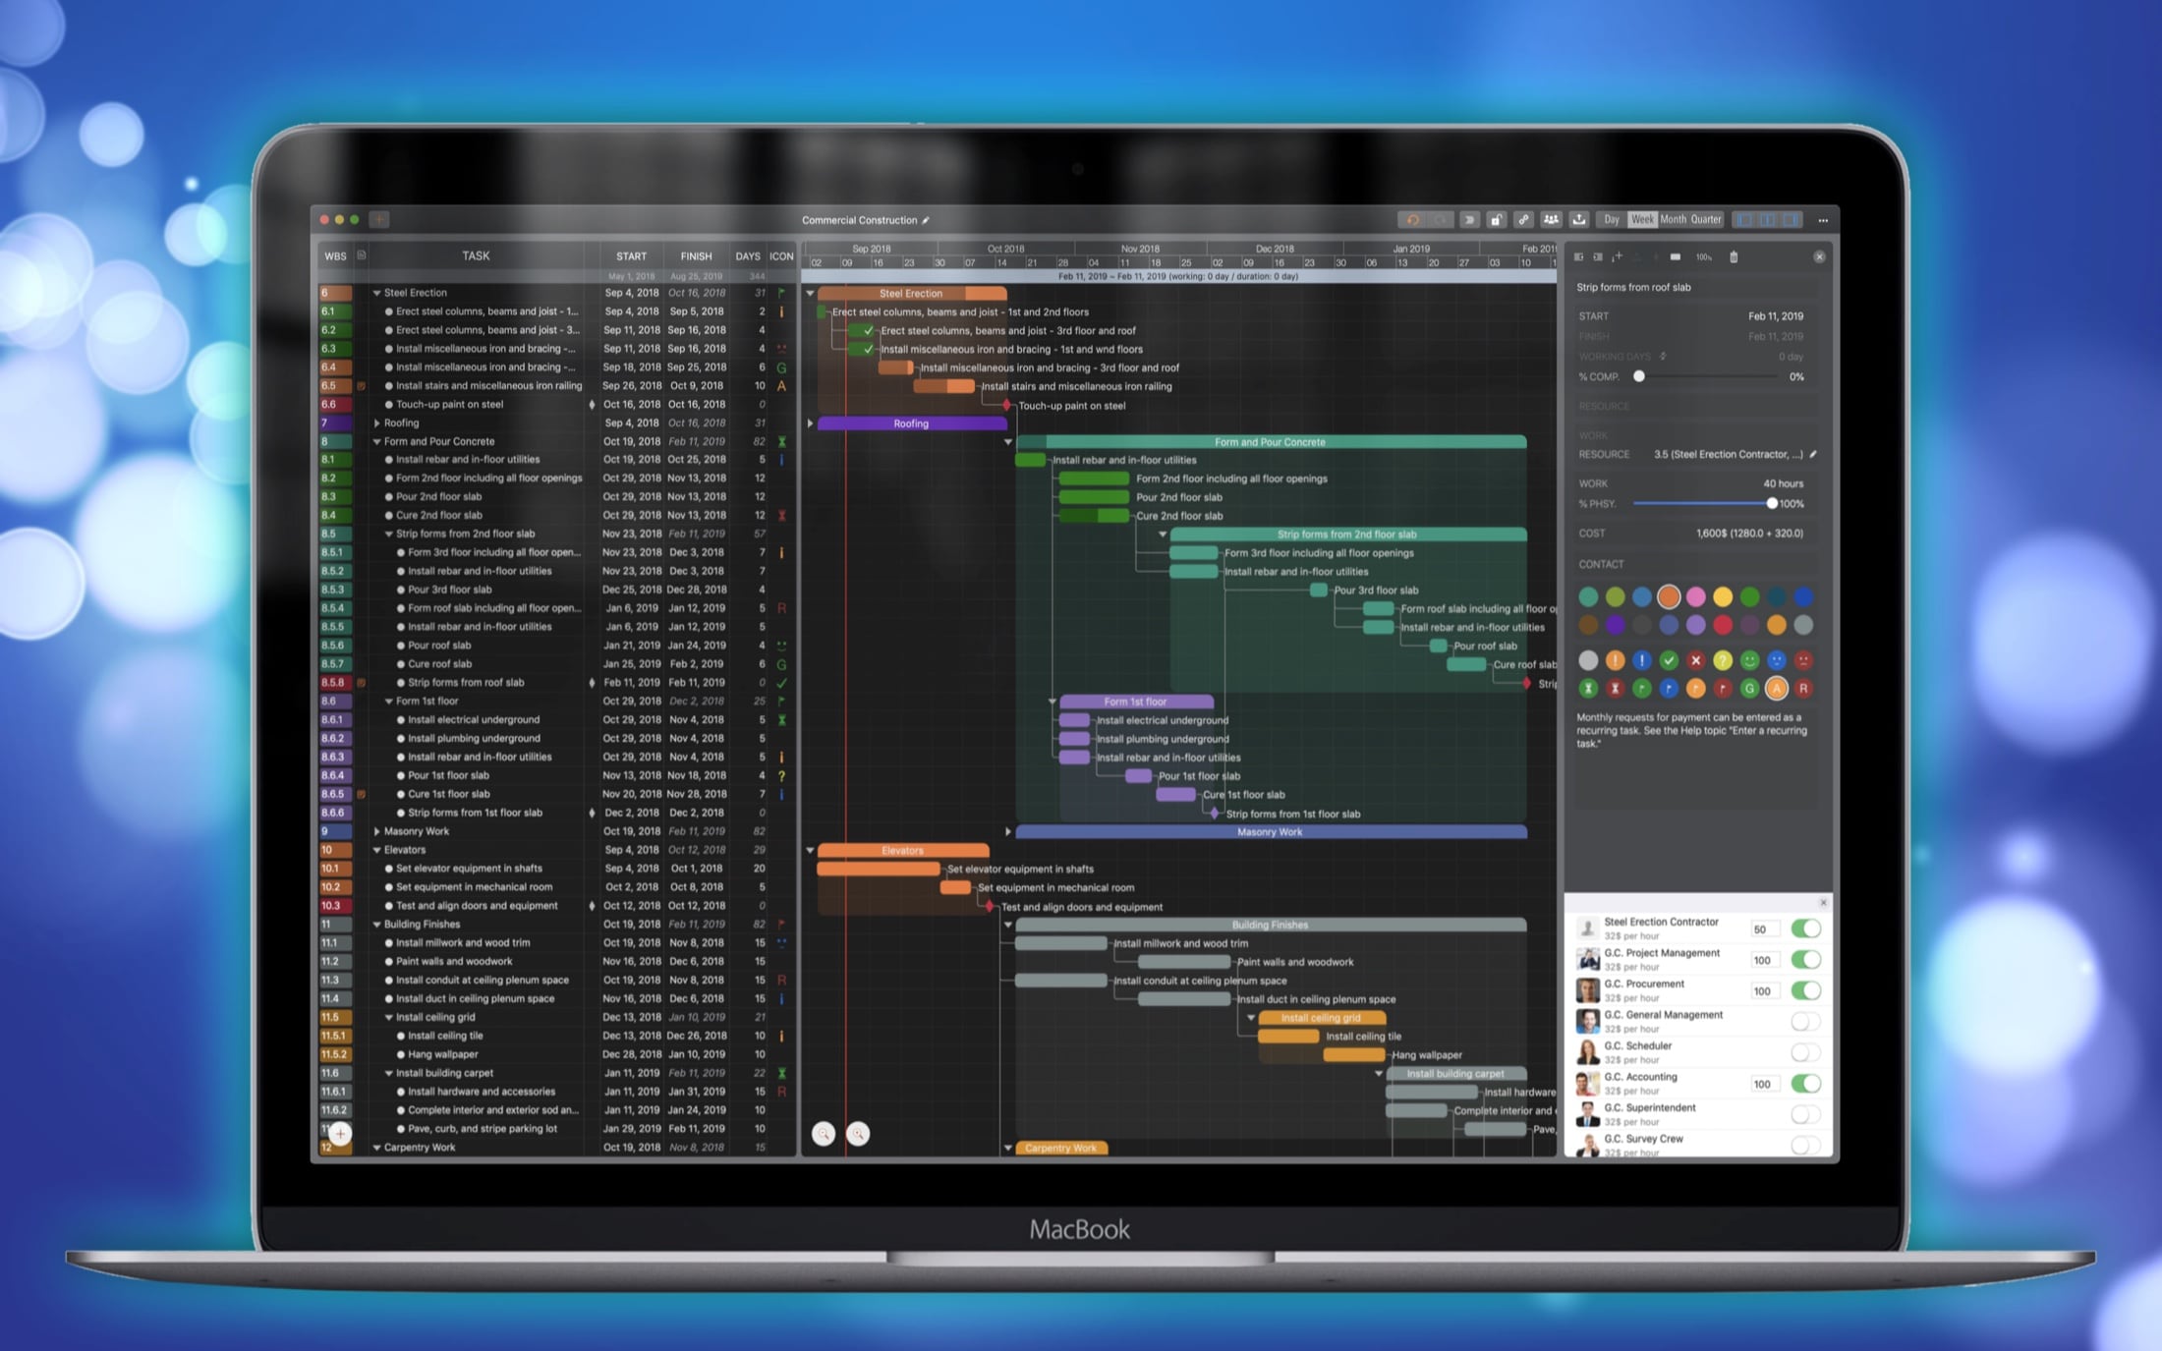Open the three-dots more options menu
2162x1351 pixels.
pyautogui.click(x=1823, y=220)
